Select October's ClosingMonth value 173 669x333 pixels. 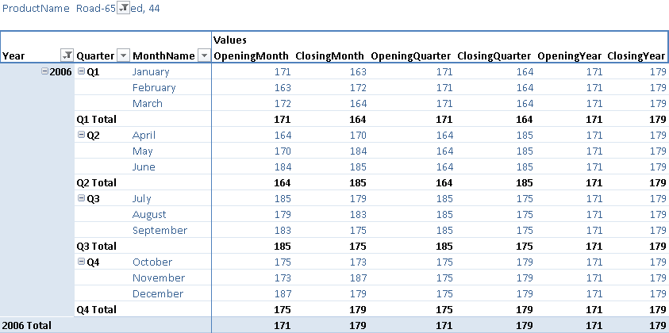coord(358,262)
